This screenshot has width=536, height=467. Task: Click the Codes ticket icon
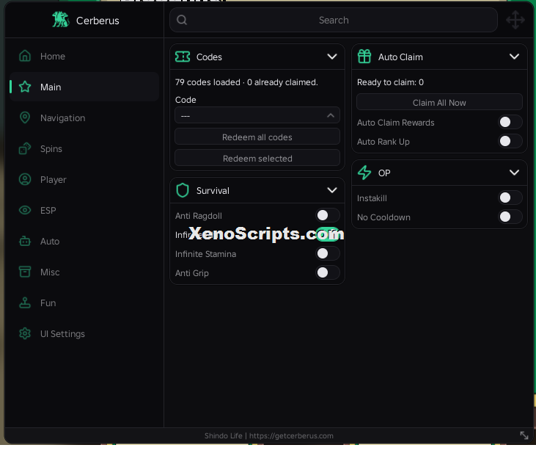(x=183, y=57)
